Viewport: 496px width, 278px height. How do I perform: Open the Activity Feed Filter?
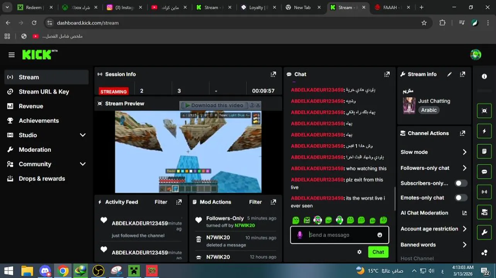161,202
